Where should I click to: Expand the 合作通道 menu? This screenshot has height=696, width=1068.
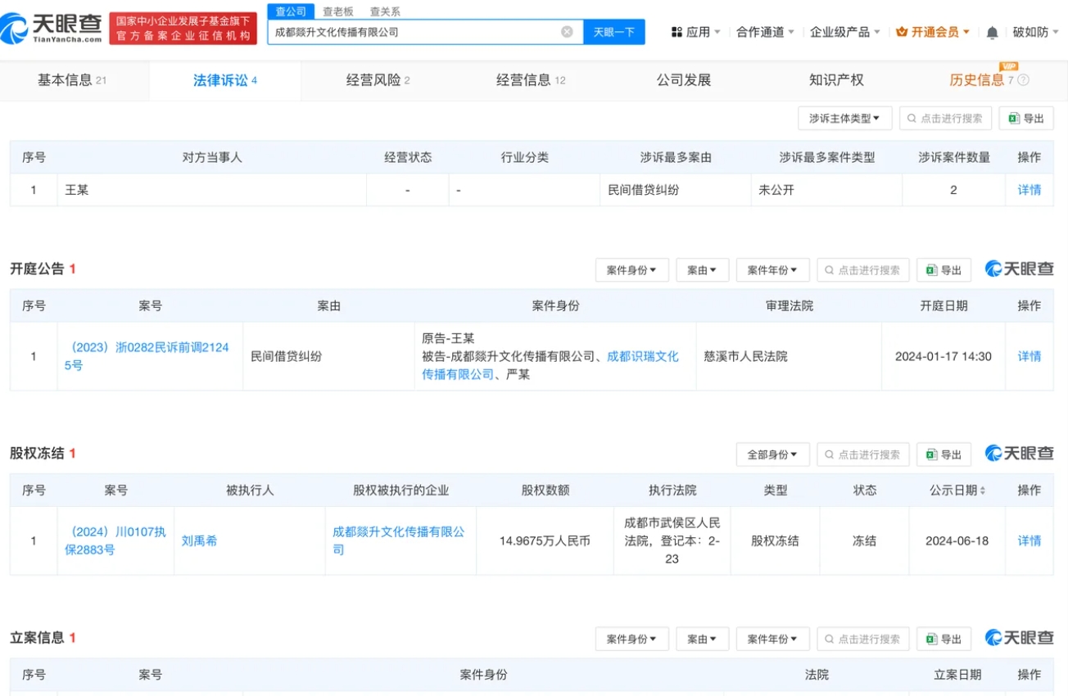[x=765, y=32]
